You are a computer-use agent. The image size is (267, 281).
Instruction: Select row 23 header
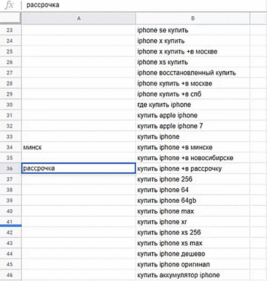tap(10, 30)
